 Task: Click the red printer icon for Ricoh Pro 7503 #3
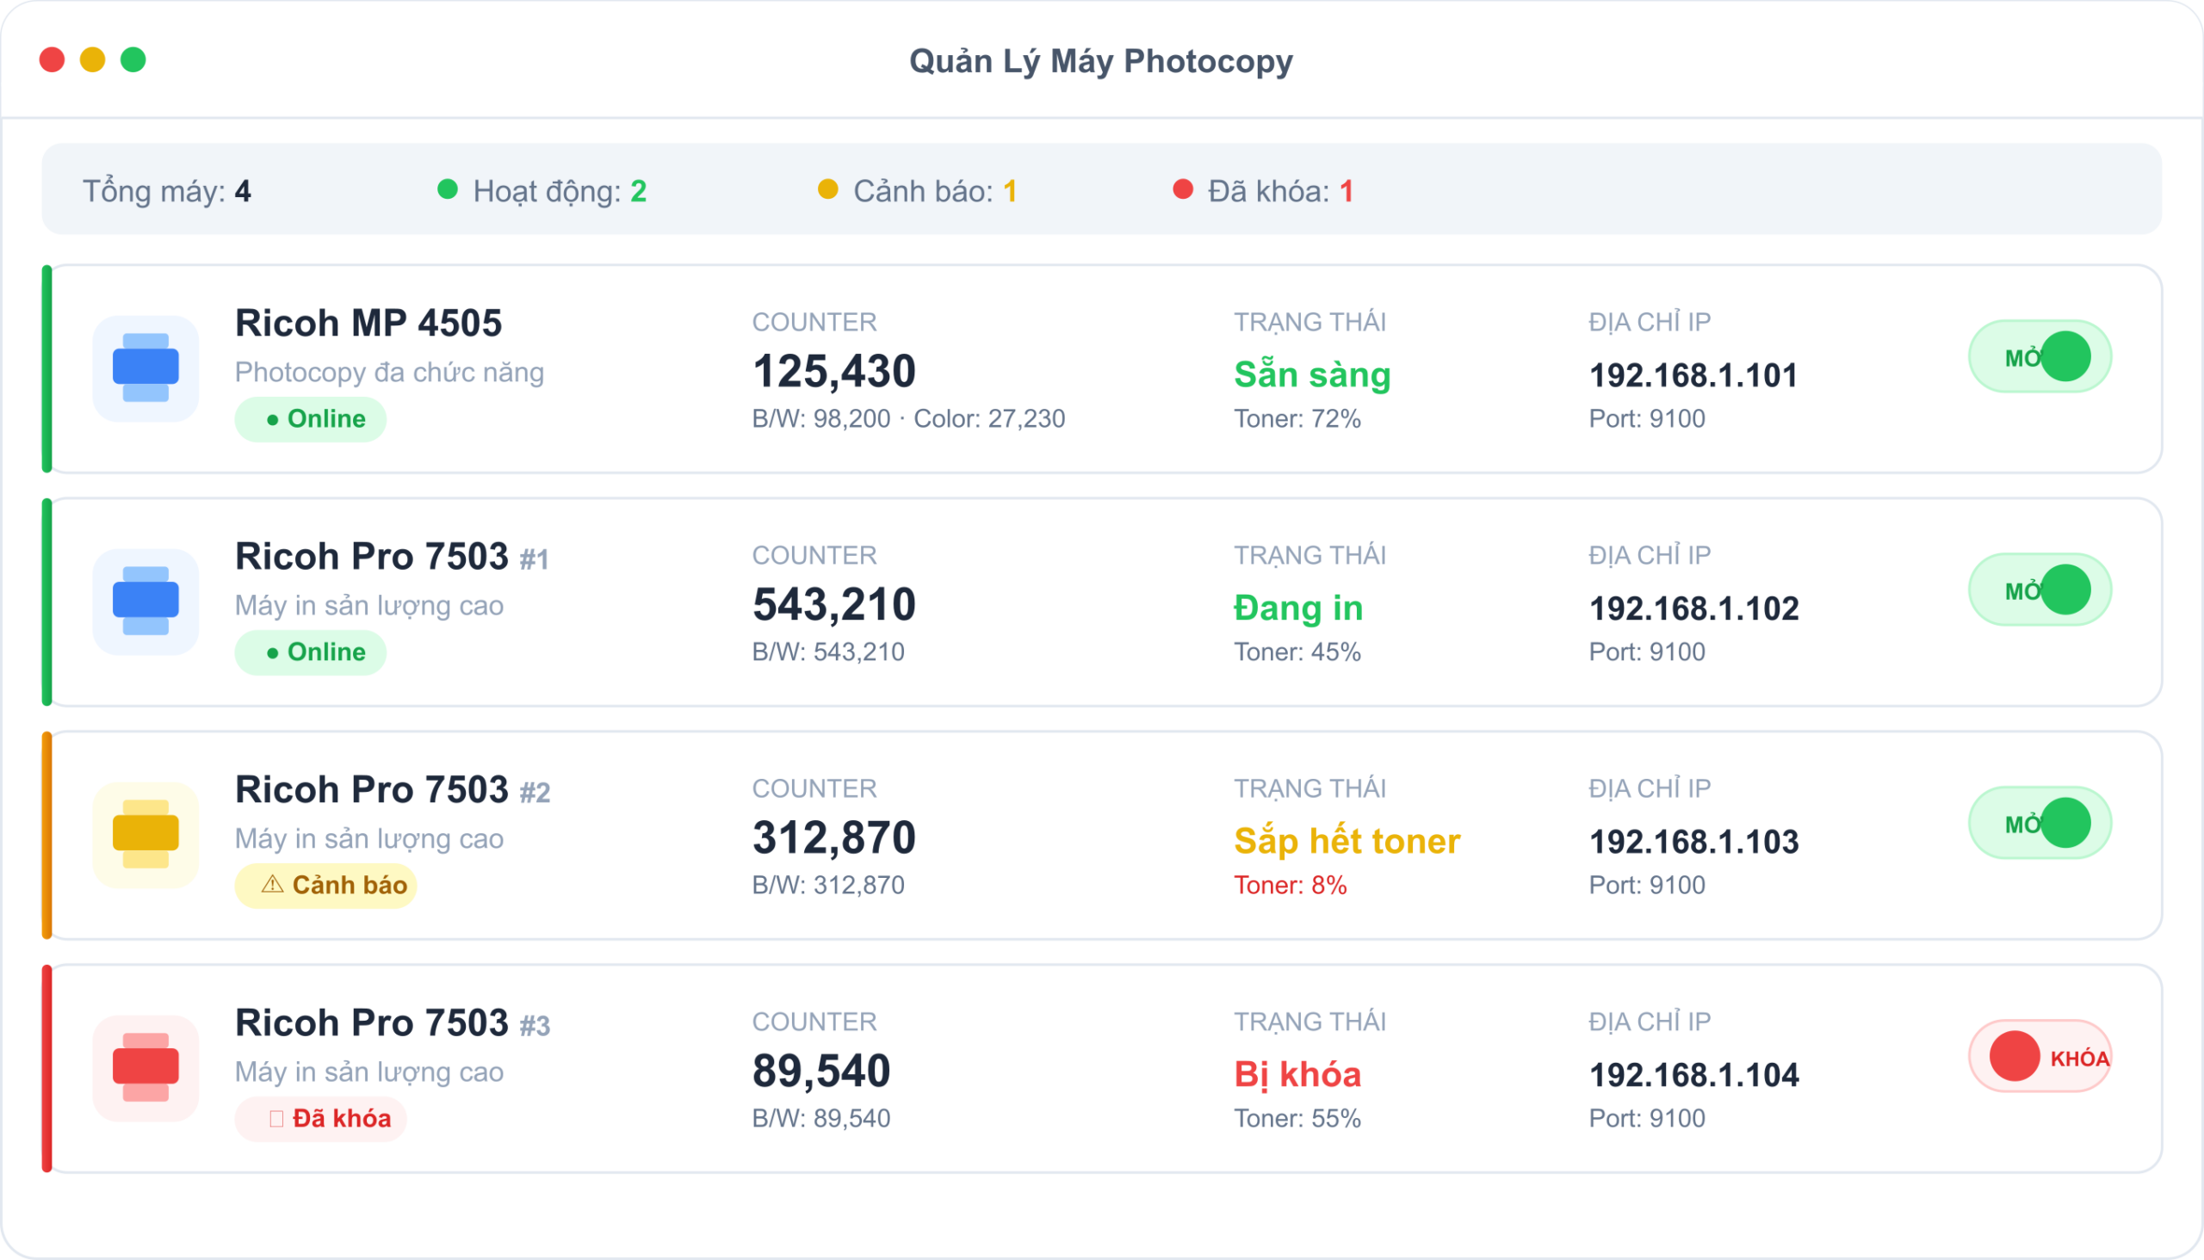145,1067
